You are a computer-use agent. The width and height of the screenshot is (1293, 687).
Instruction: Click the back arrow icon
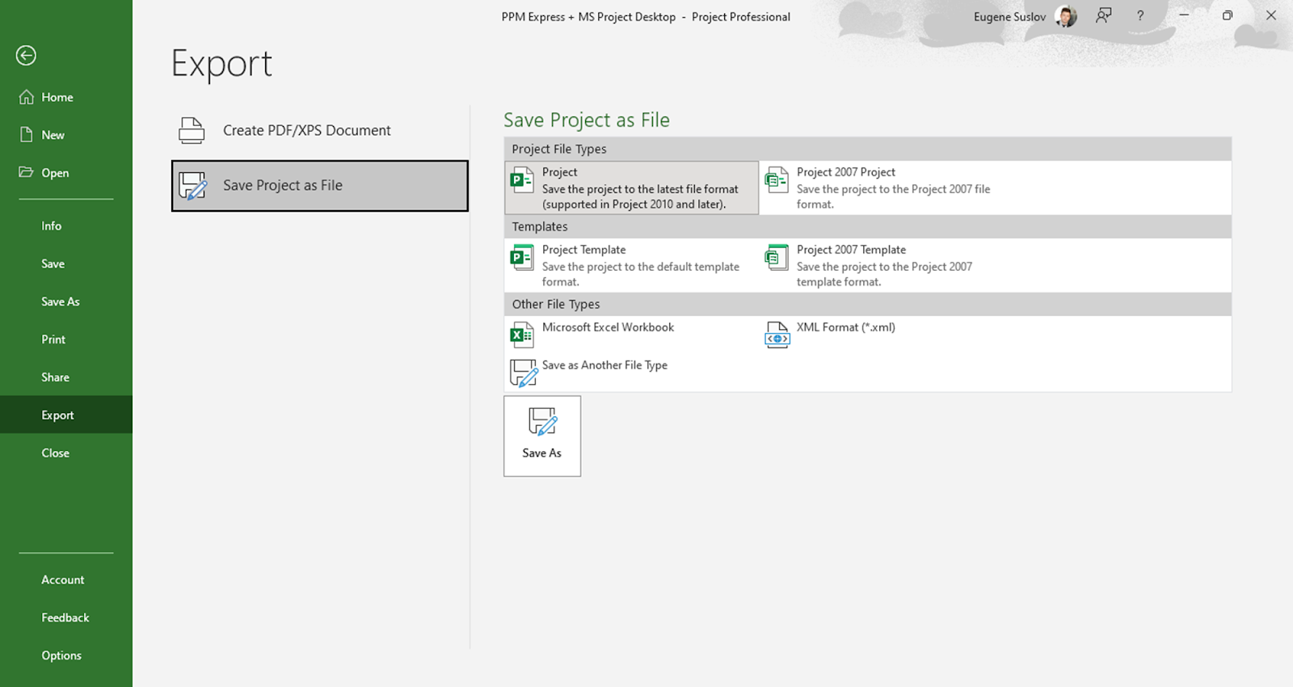pos(26,55)
